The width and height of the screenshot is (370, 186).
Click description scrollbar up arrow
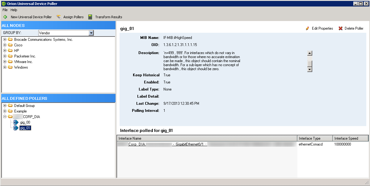pyautogui.click(x=310, y=53)
